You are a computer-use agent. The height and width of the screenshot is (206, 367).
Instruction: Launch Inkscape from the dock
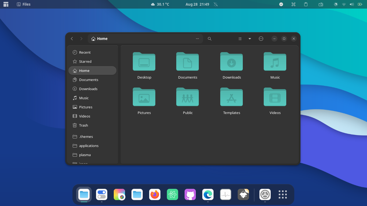(x=243, y=194)
